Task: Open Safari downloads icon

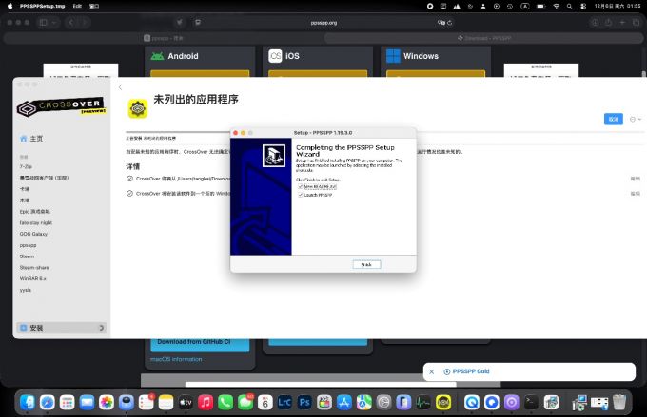Action: (x=595, y=23)
